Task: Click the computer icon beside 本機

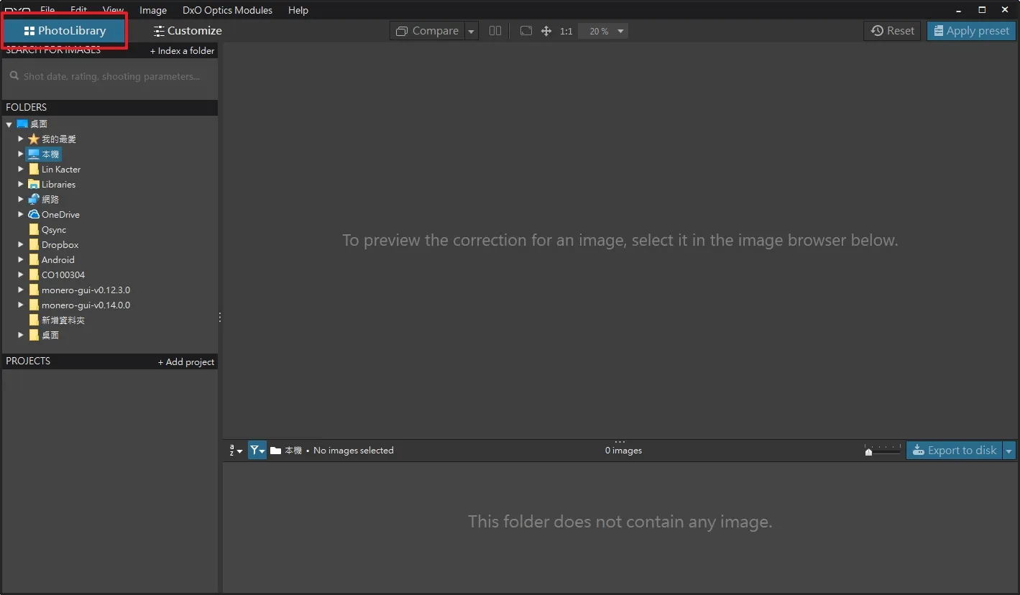Action: pyautogui.click(x=34, y=154)
